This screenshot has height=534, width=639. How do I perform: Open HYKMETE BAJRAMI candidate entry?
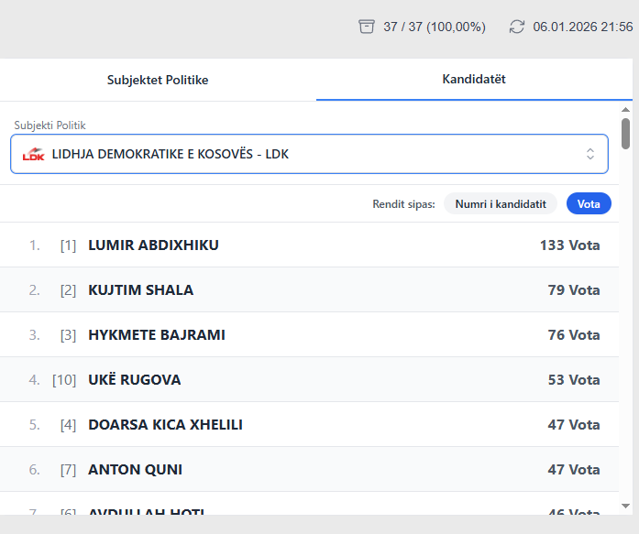pyautogui.click(x=156, y=334)
